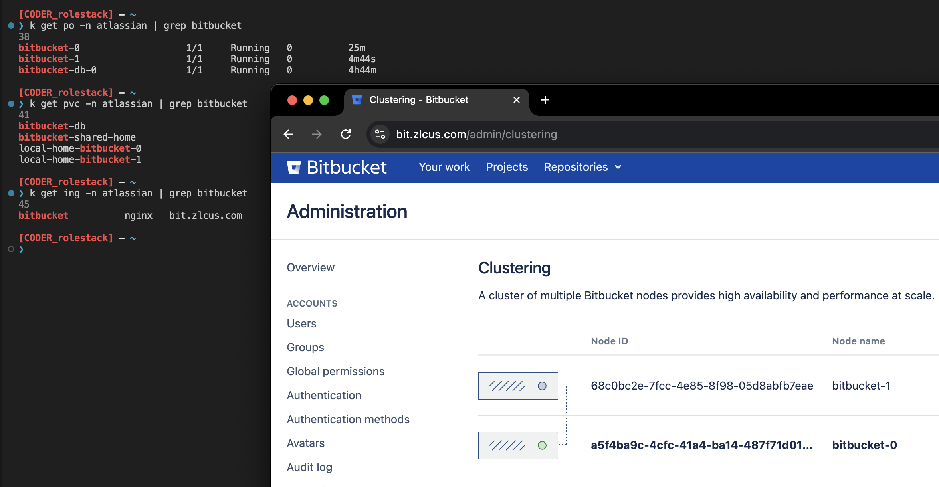This screenshot has height=487, width=939.
Task: Click the nginx ingress class in terminal
Action: 139,216
